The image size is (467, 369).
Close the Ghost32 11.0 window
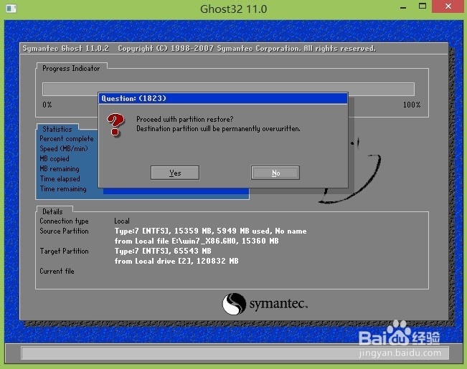[x=448, y=6]
